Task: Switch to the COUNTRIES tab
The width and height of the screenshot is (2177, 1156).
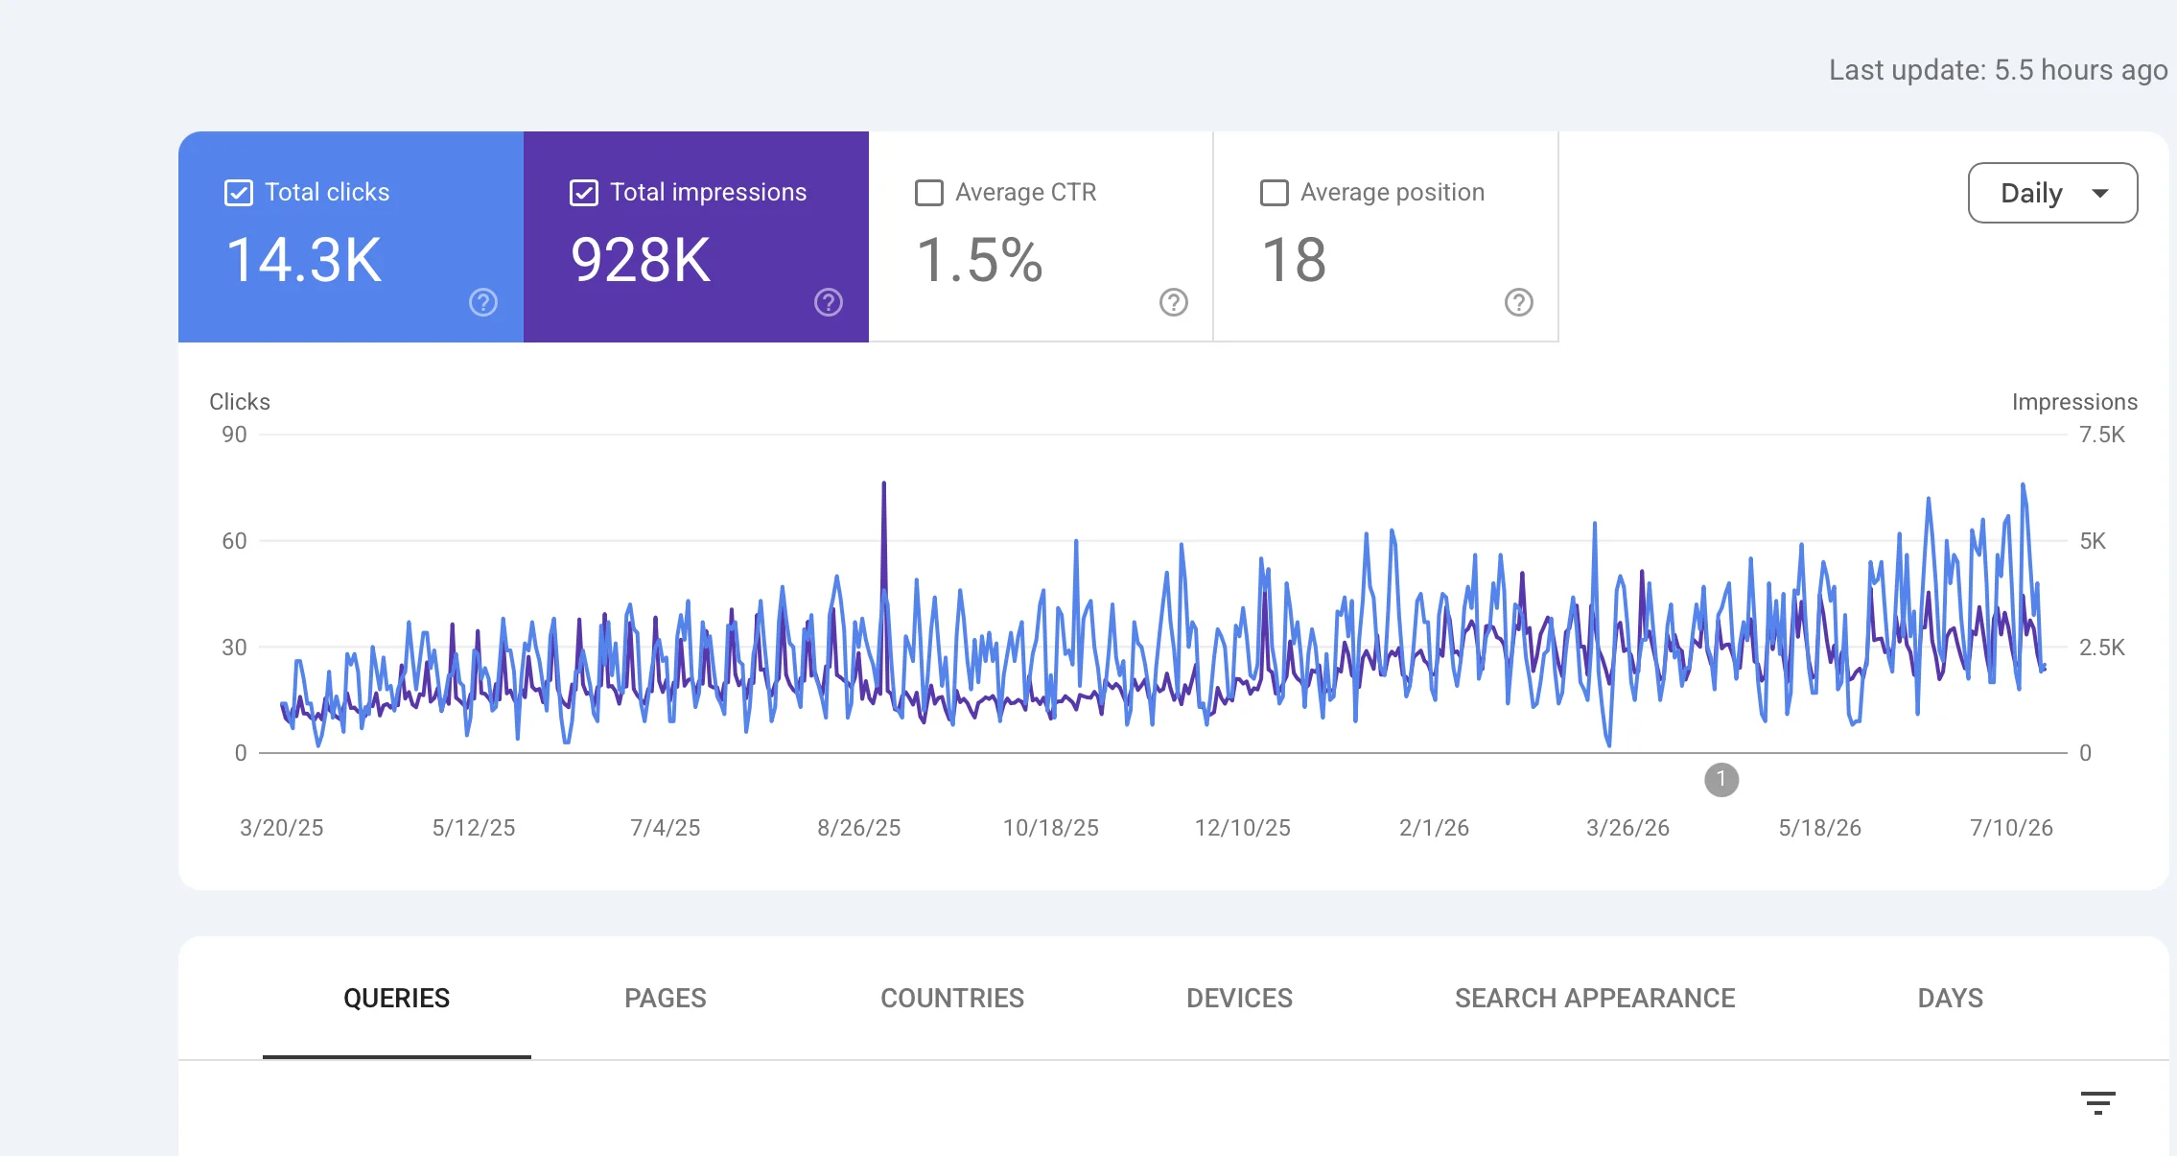Action: pos(952,999)
